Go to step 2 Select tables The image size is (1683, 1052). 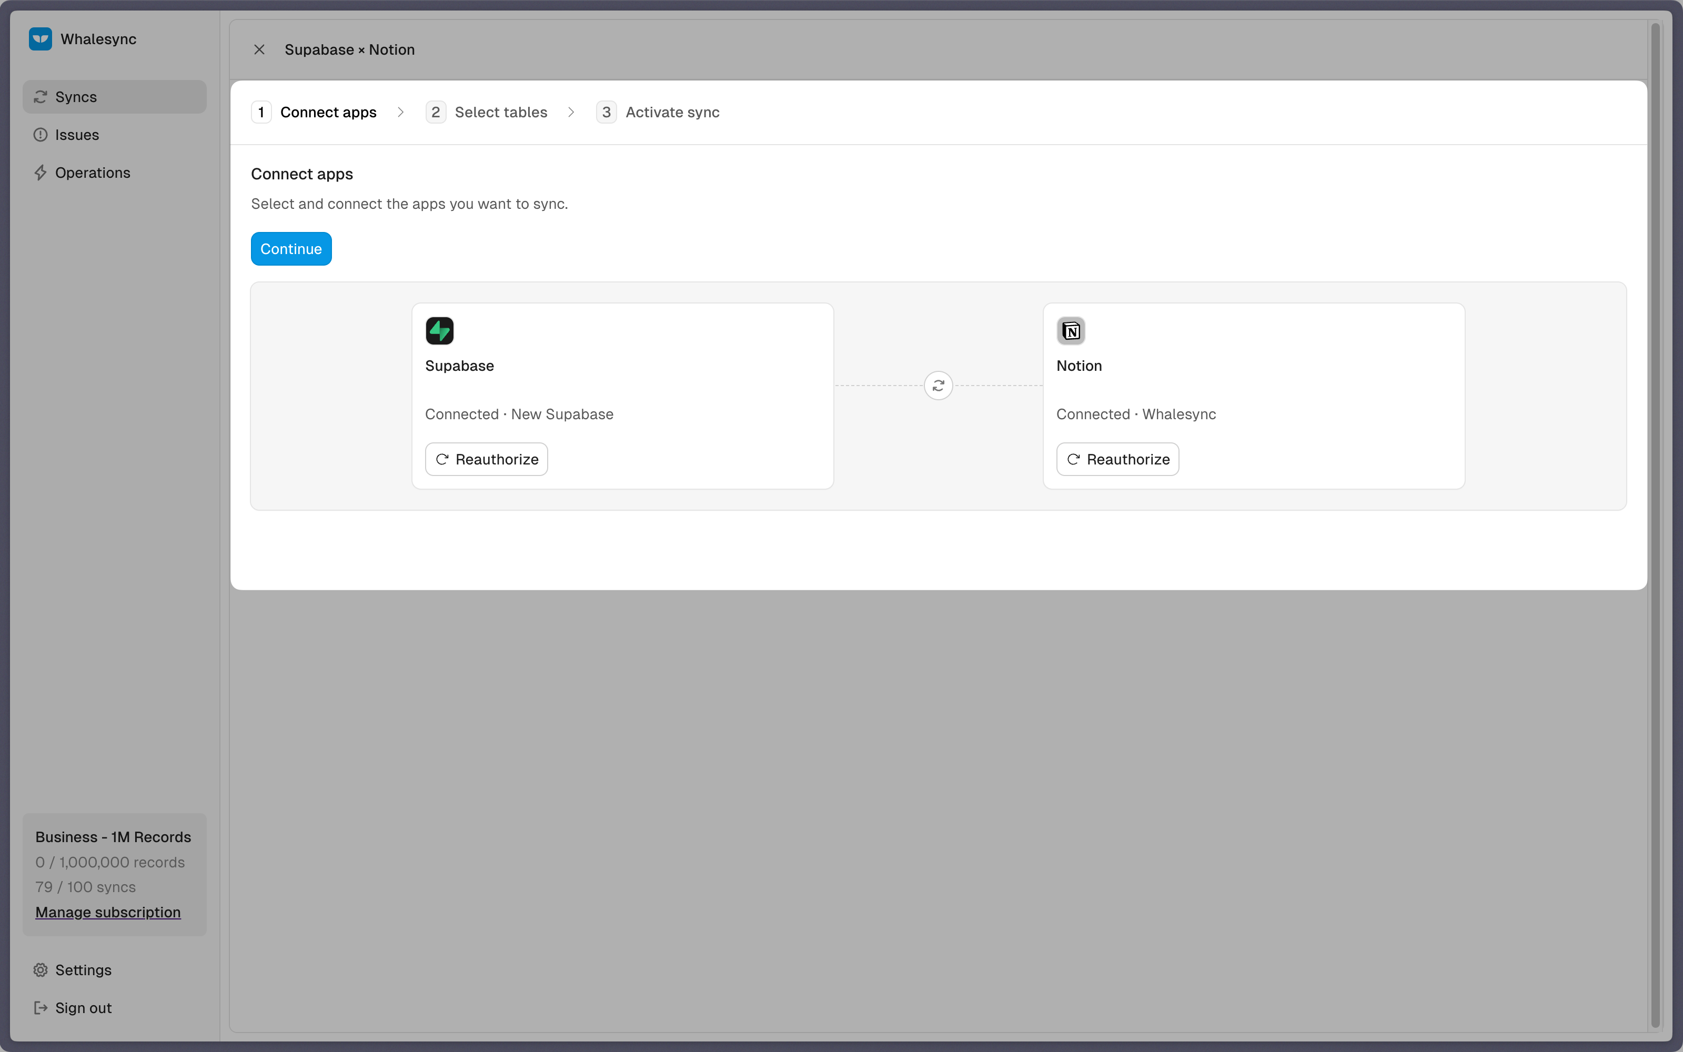[x=486, y=112]
